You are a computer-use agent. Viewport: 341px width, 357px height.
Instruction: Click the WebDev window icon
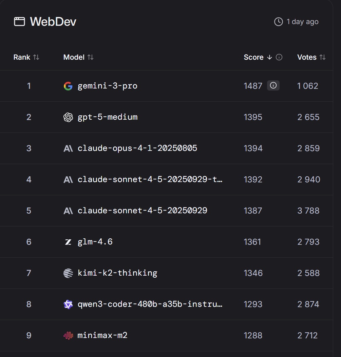(x=19, y=22)
